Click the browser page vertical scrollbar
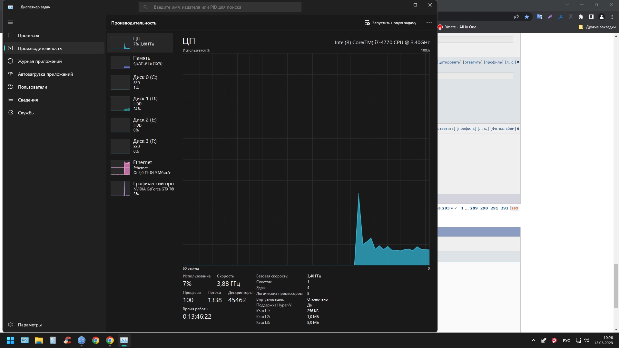 click(x=616, y=285)
